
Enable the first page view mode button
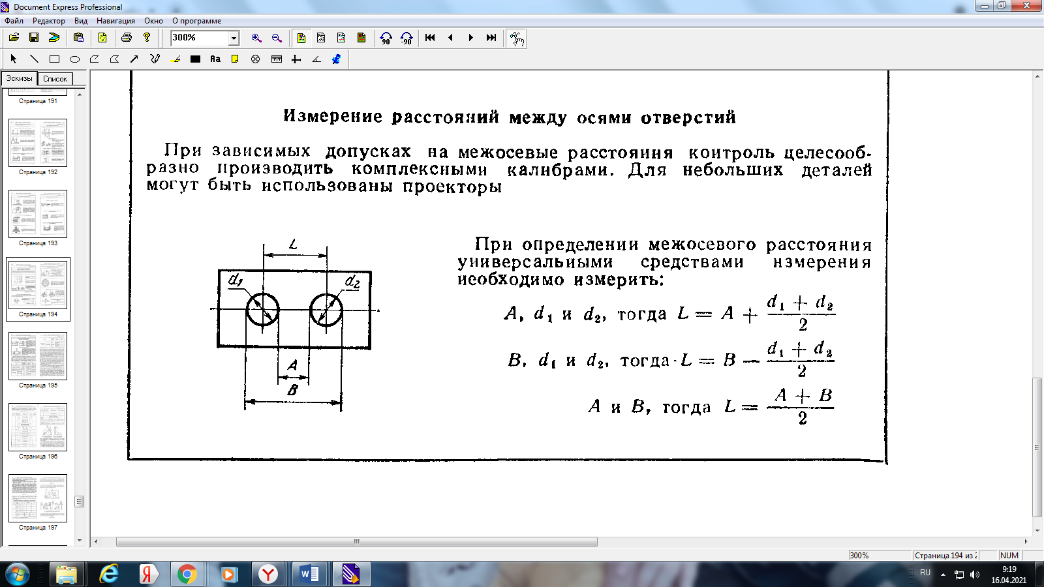[x=301, y=38]
